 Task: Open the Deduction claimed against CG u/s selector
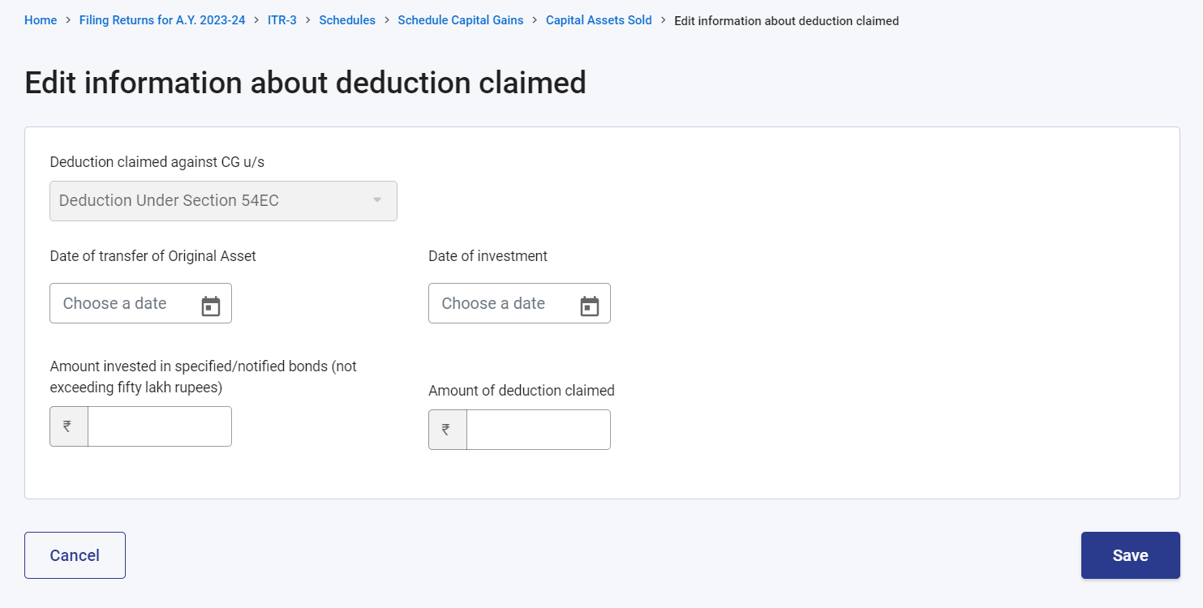tap(223, 200)
